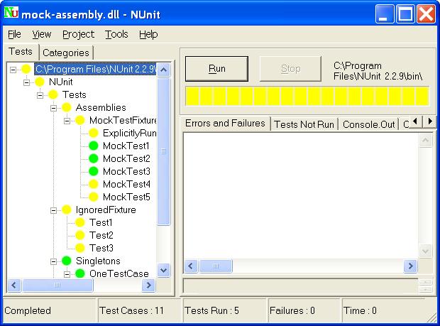Click green circle beside OneTestCase
The height and width of the screenshot is (326, 440).
[x=80, y=273]
